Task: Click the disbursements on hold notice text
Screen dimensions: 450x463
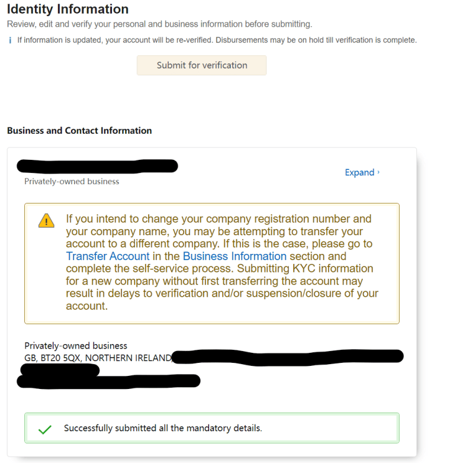Action: (217, 40)
